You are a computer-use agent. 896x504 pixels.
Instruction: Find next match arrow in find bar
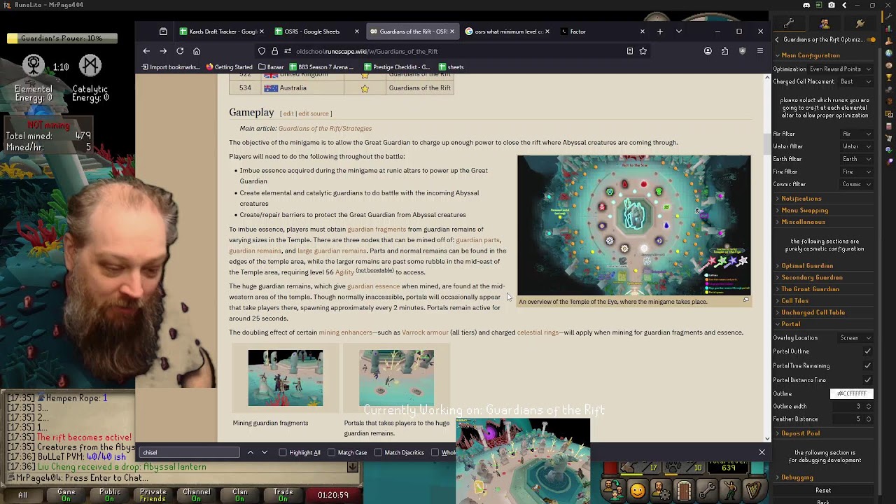[265, 452]
